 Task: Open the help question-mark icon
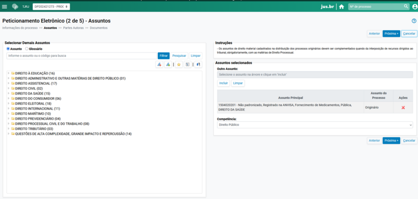coord(414,21)
